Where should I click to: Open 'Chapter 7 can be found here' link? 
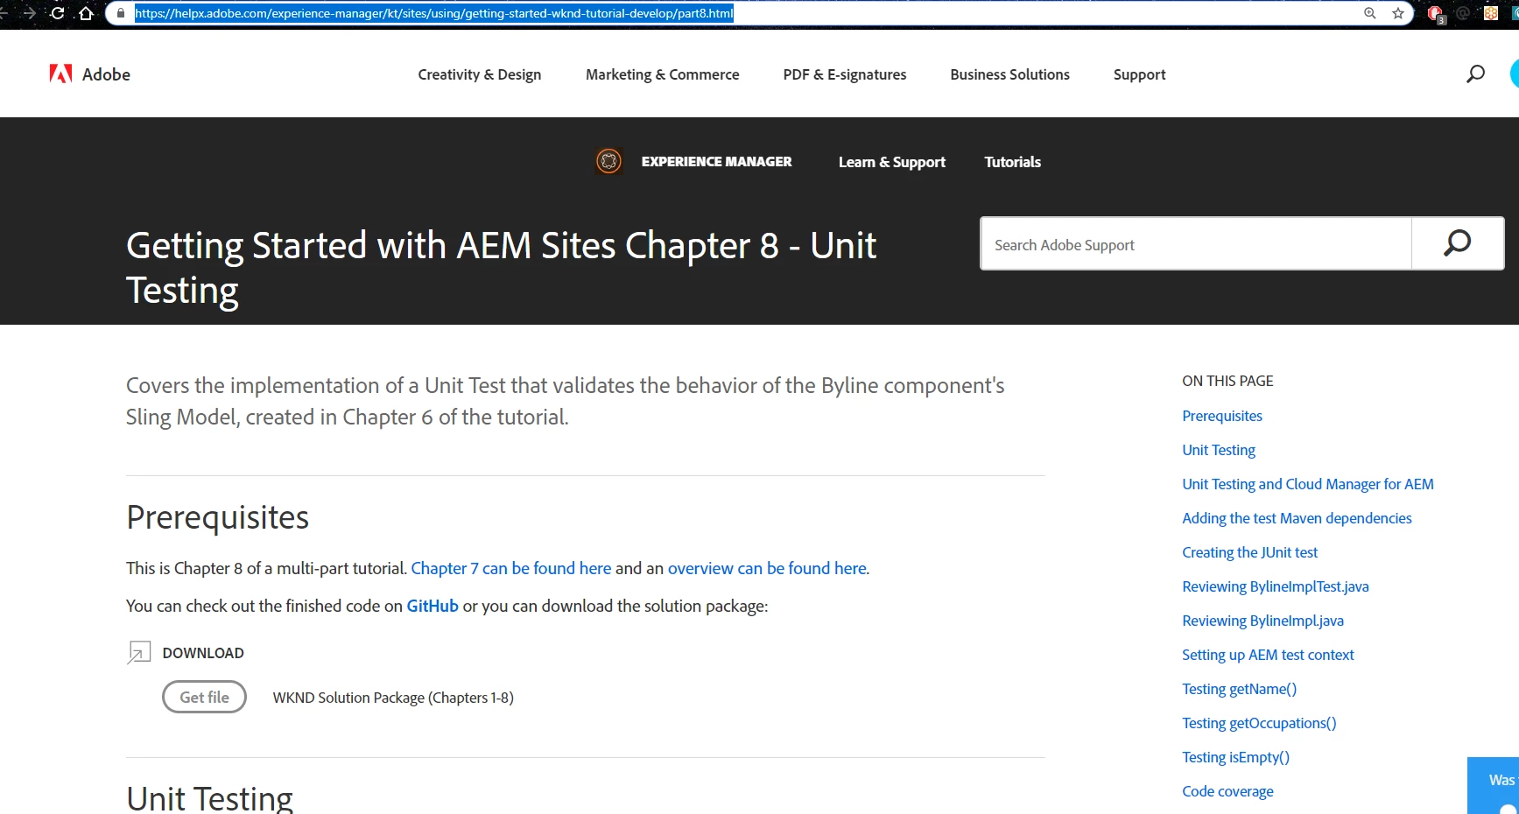(511, 568)
